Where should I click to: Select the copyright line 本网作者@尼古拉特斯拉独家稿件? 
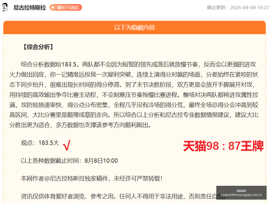click(x=92, y=178)
